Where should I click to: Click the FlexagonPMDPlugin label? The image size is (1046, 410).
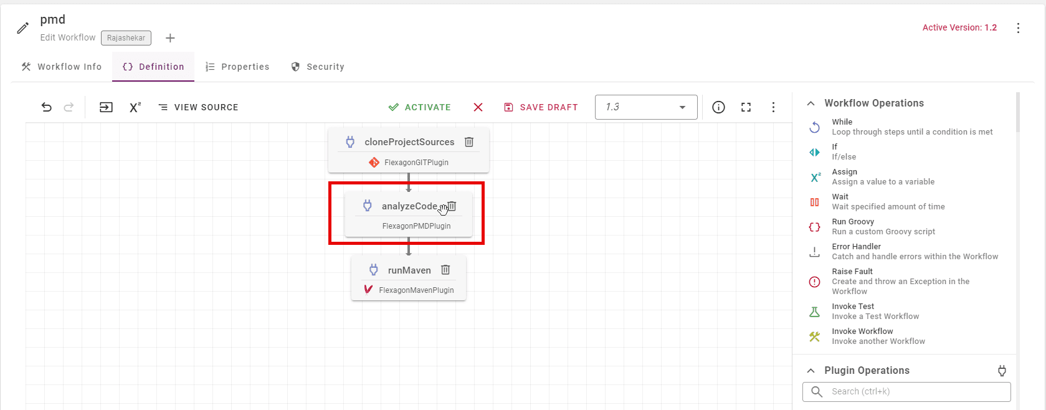coord(416,226)
